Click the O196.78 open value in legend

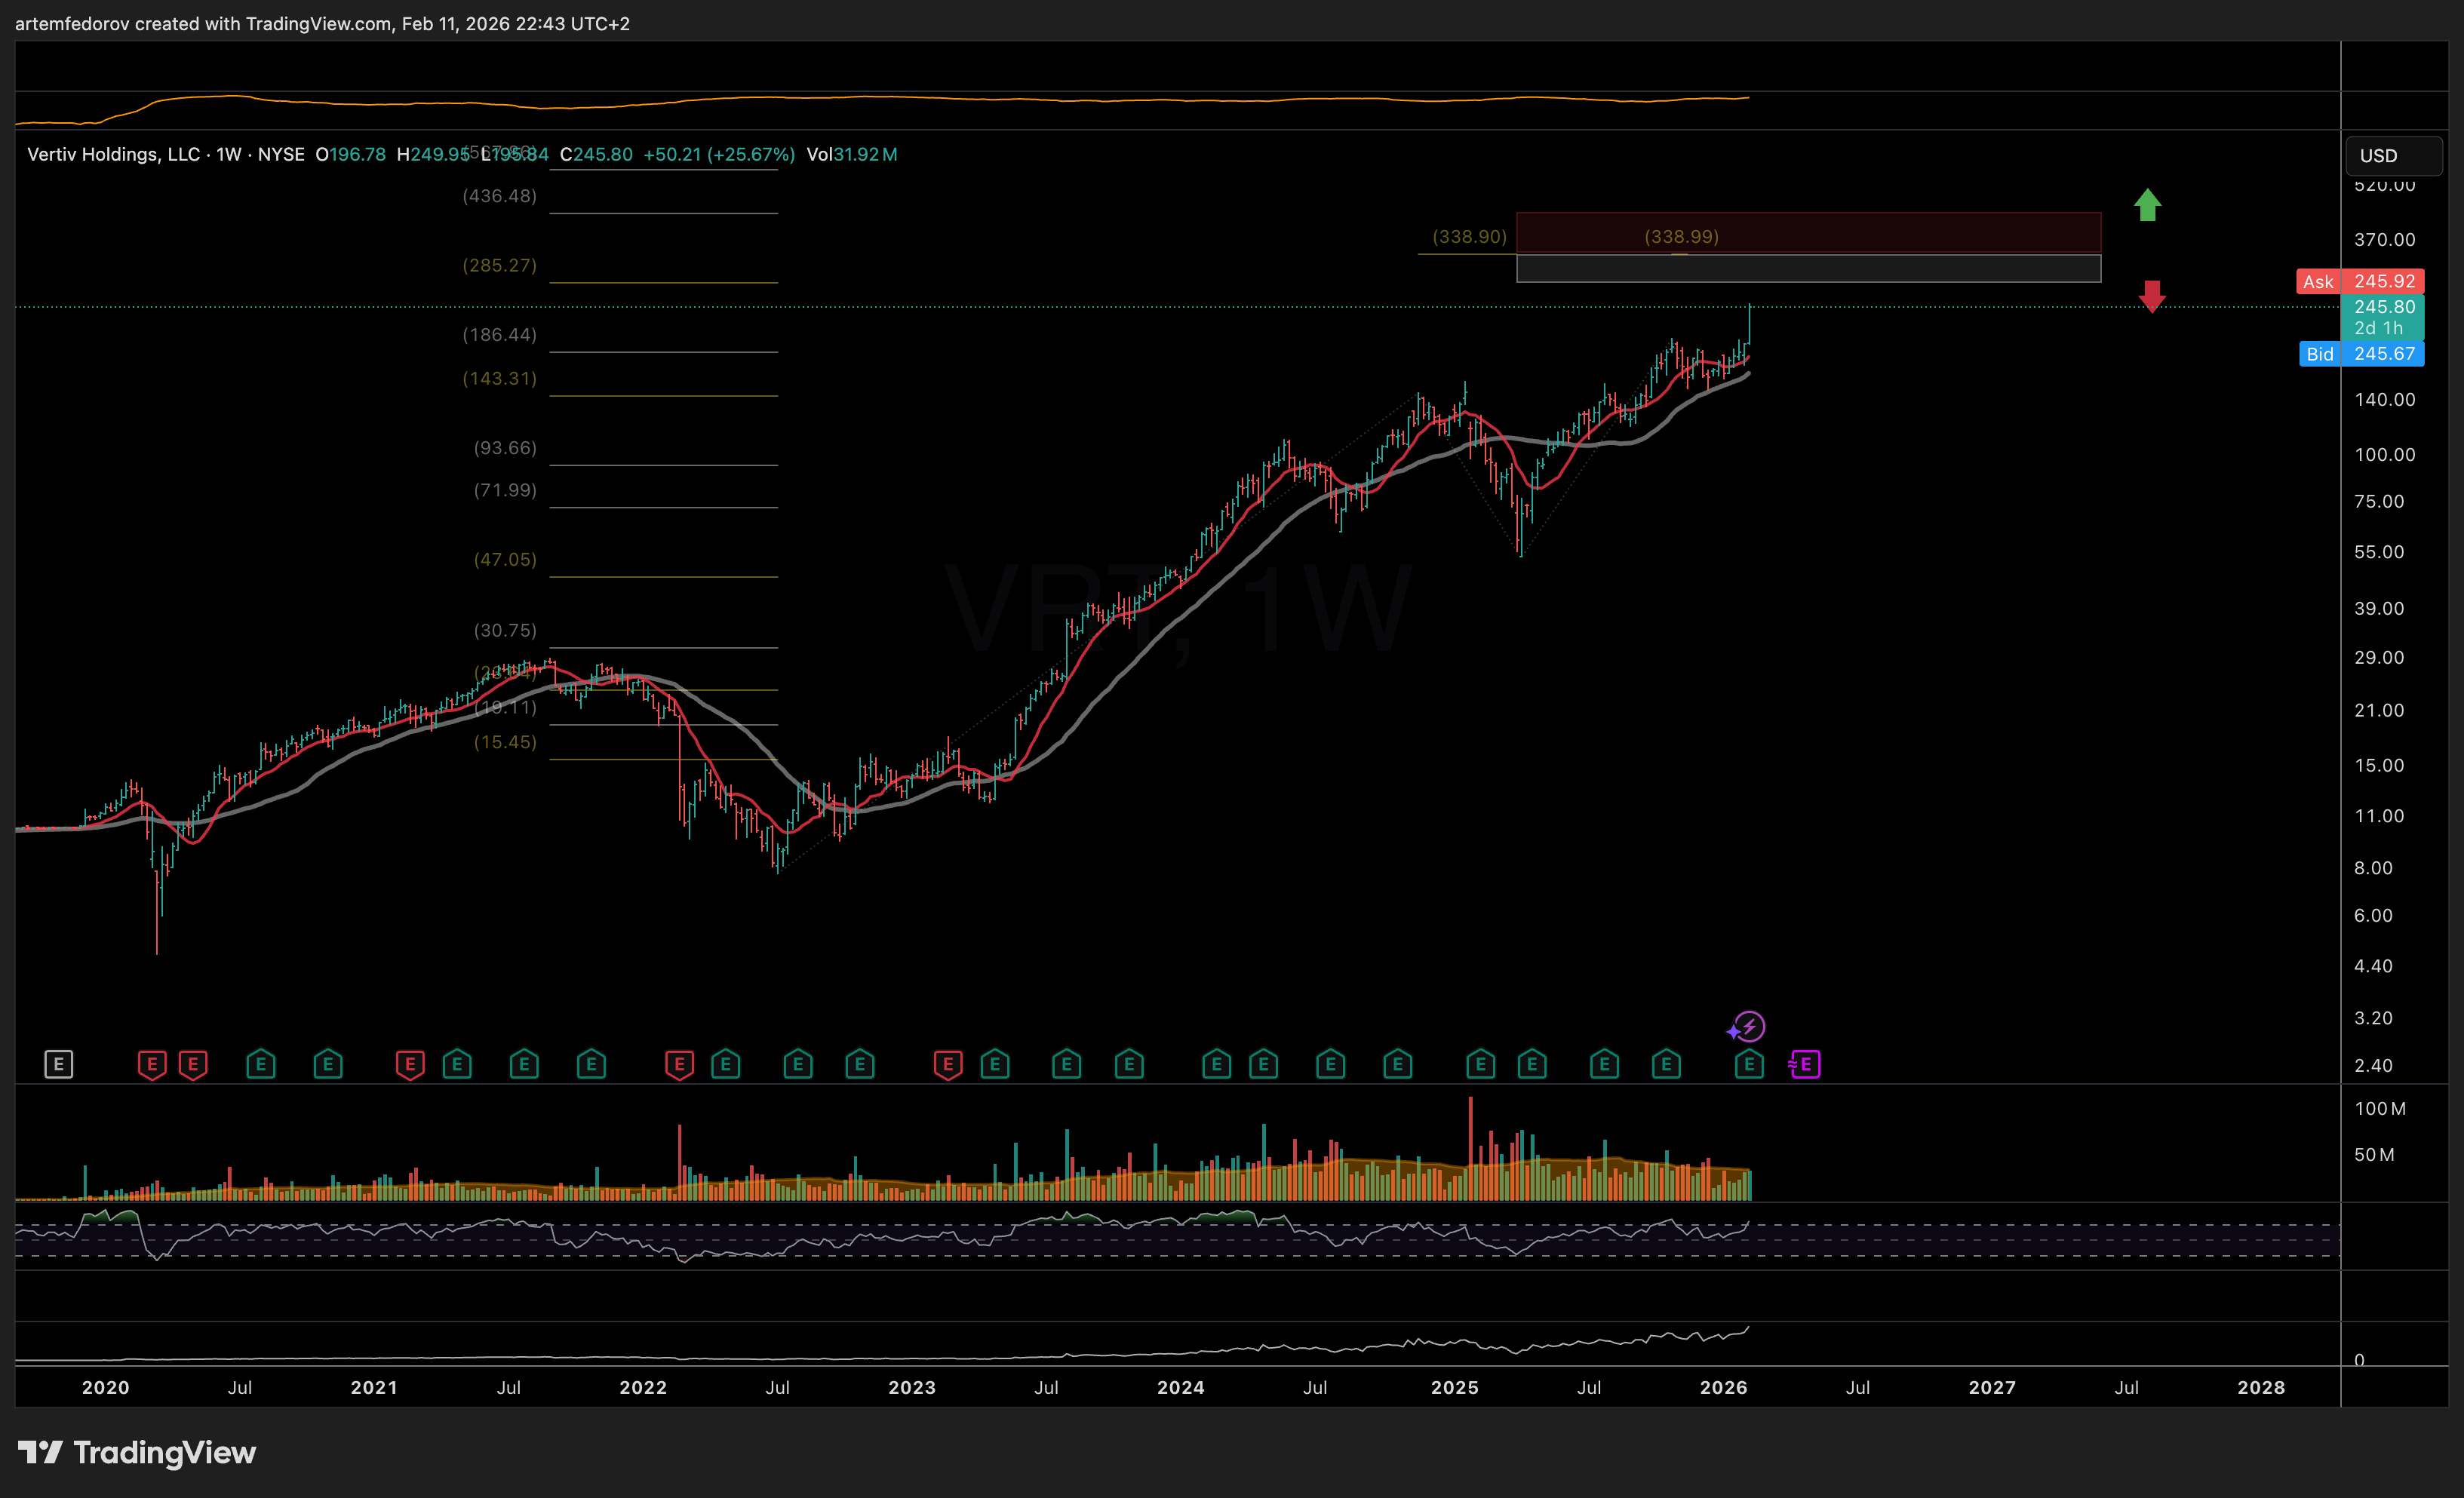coord(351,154)
